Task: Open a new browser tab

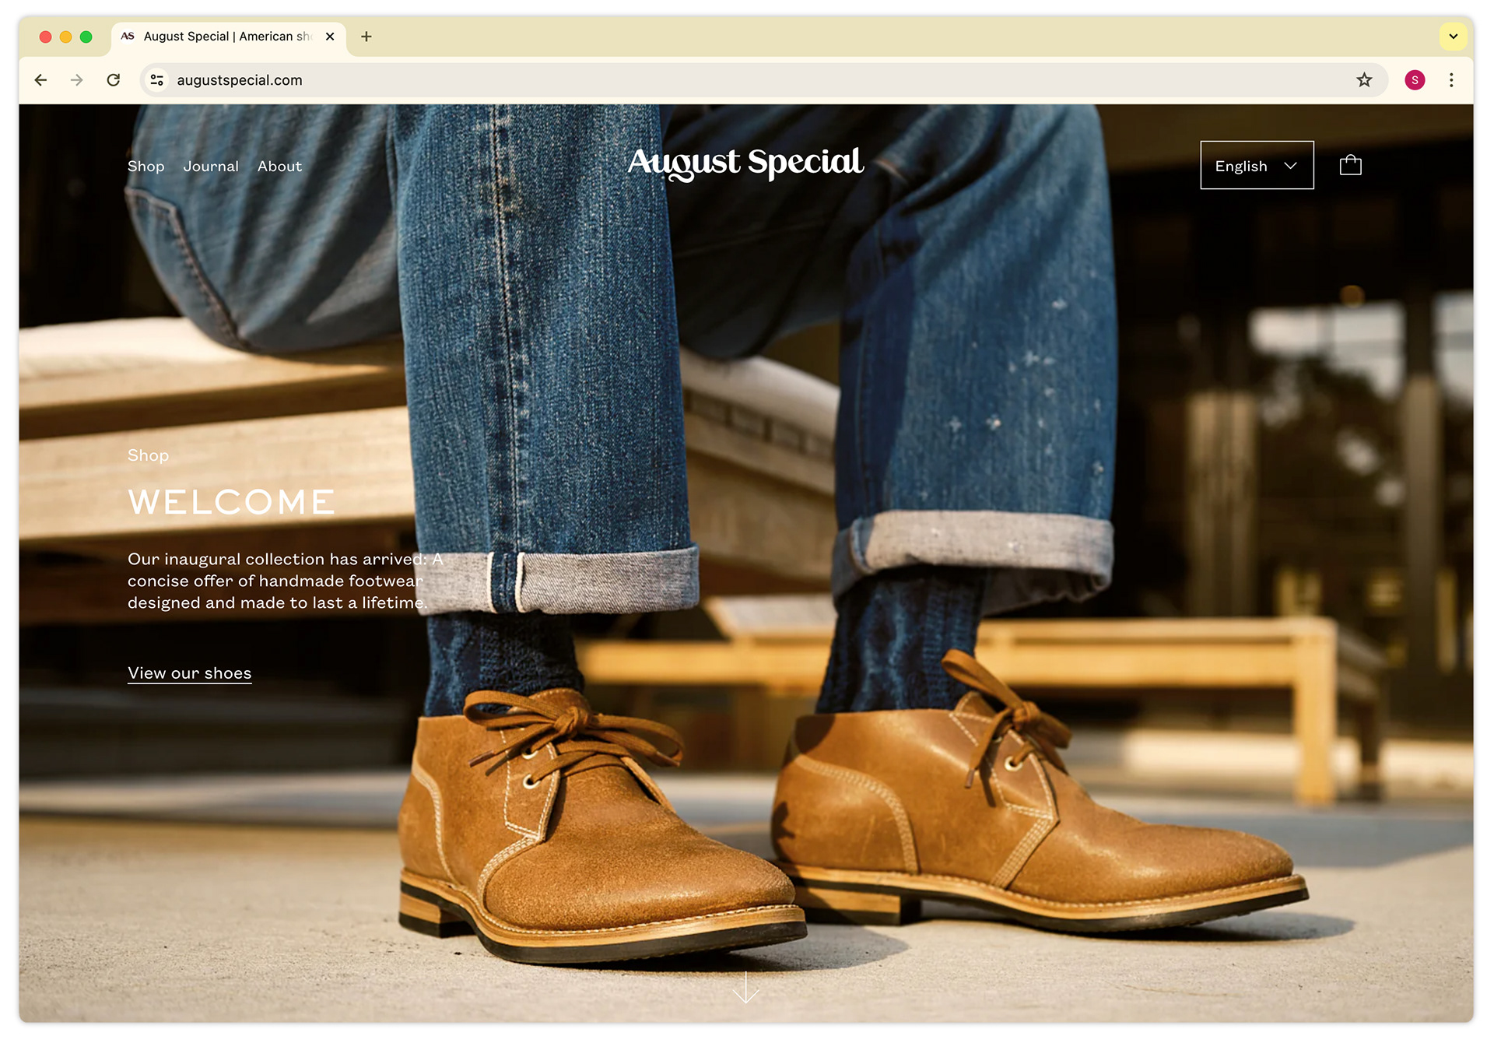Action: tap(366, 37)
